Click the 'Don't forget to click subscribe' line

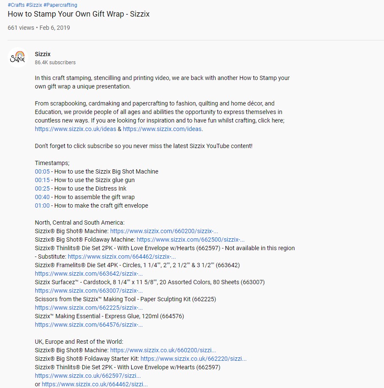pyautogui.click(x=144, y=146)
